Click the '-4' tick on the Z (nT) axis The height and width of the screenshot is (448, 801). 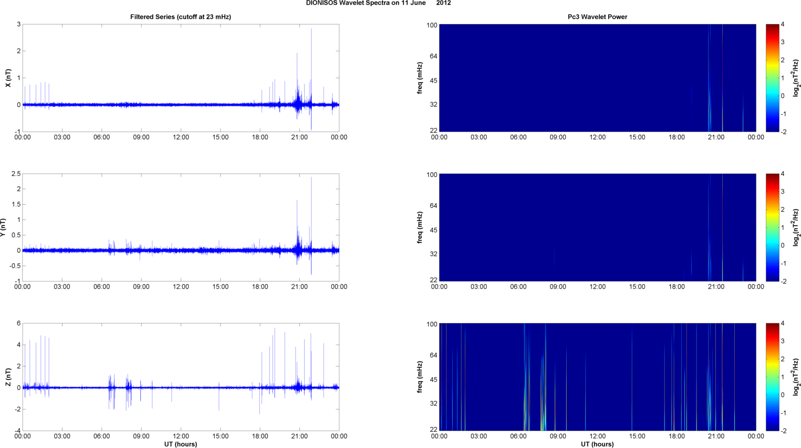coord(18,431)
